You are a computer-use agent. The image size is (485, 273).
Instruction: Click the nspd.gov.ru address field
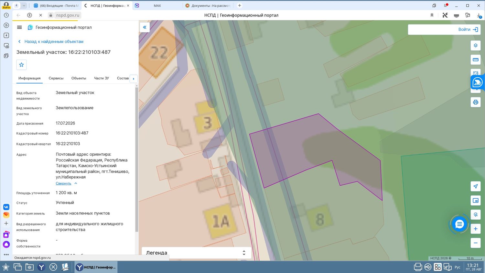pos(68,15)
